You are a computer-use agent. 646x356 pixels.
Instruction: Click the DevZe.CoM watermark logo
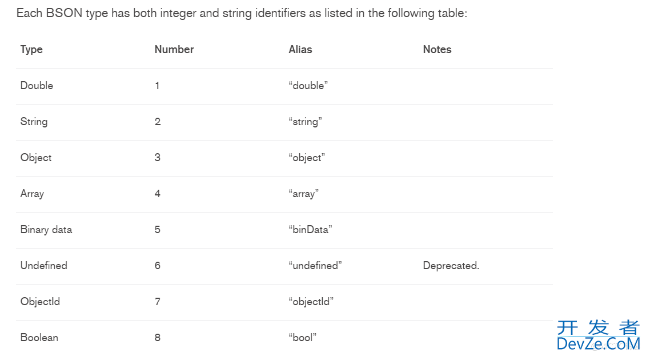598,335
